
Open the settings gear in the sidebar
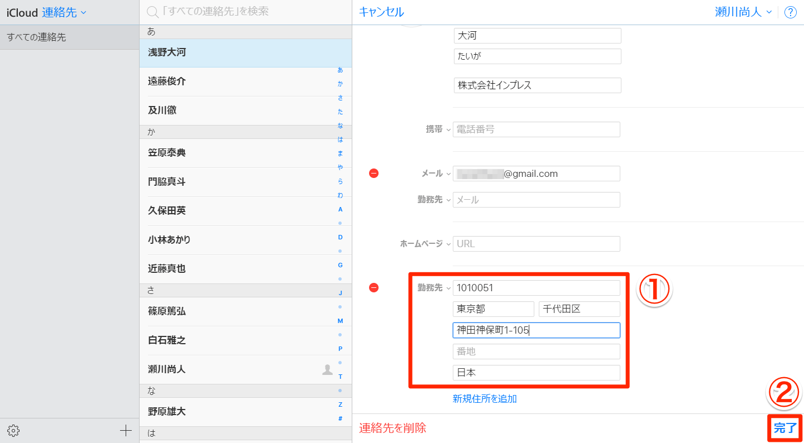pos(13,431)
